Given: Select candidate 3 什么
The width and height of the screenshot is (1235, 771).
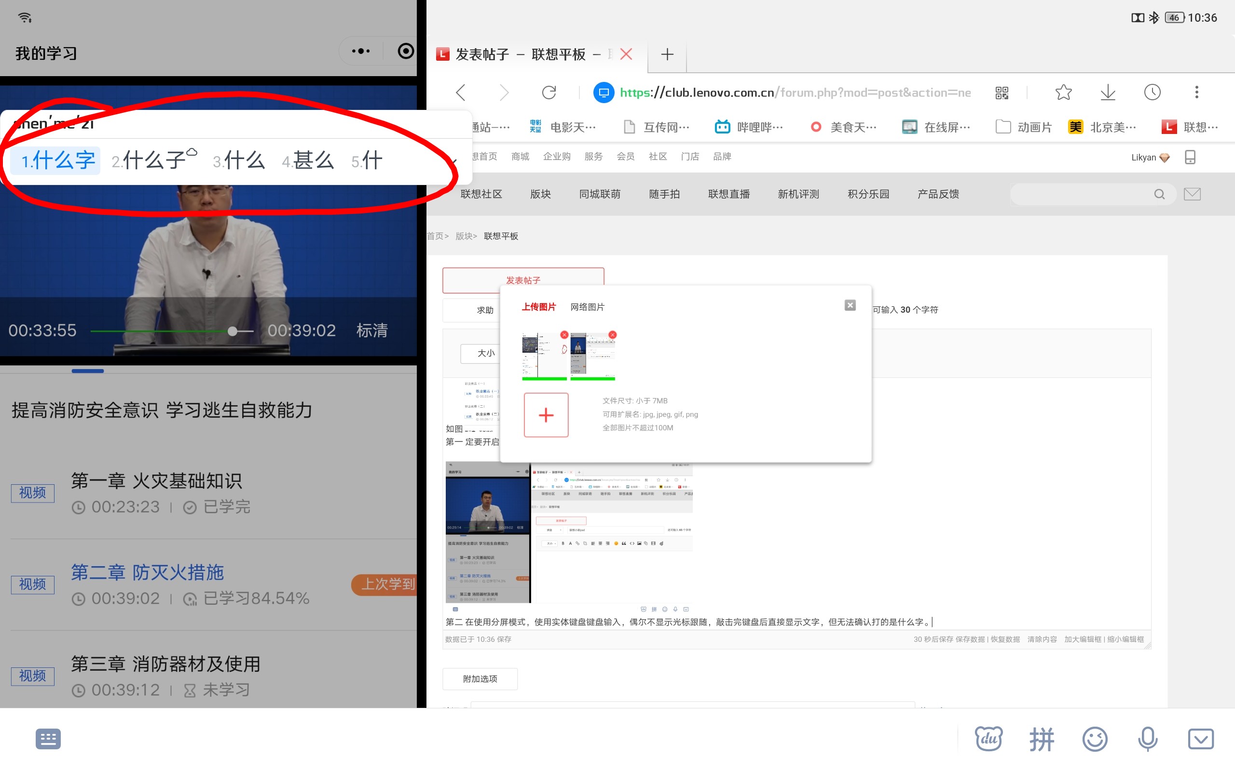Looking at the screenshot, I should point(239,160).
